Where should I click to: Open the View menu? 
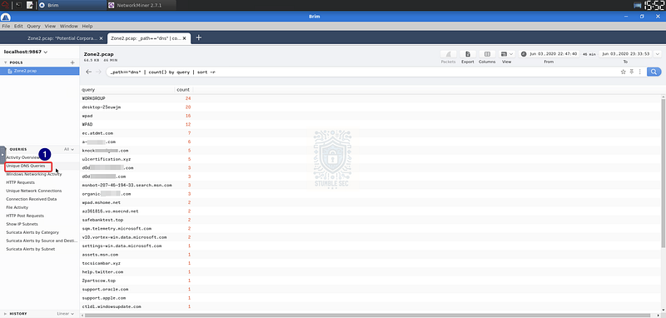click(50, 26)
